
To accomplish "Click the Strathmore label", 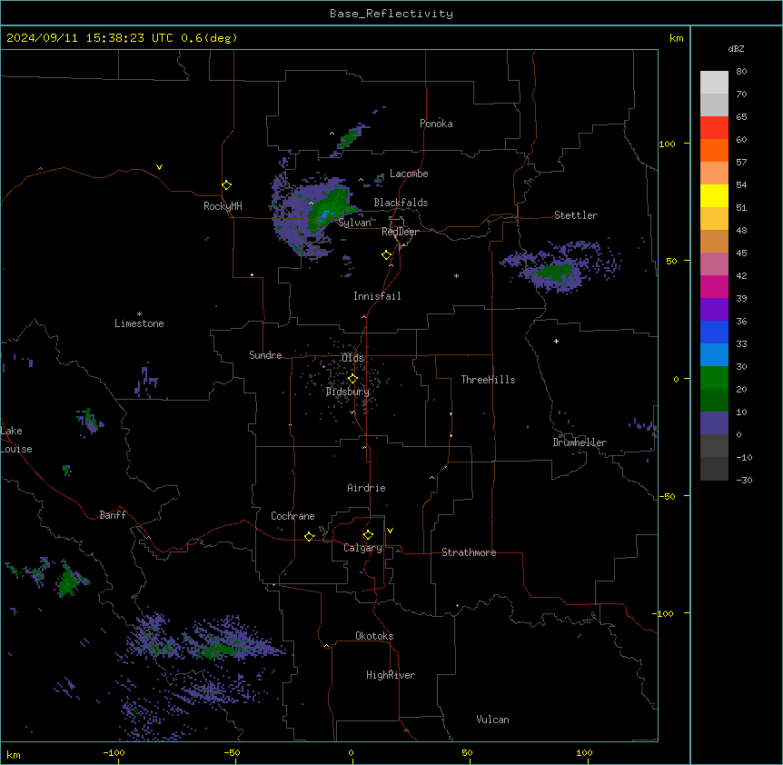I will click(x=469, y=552).
